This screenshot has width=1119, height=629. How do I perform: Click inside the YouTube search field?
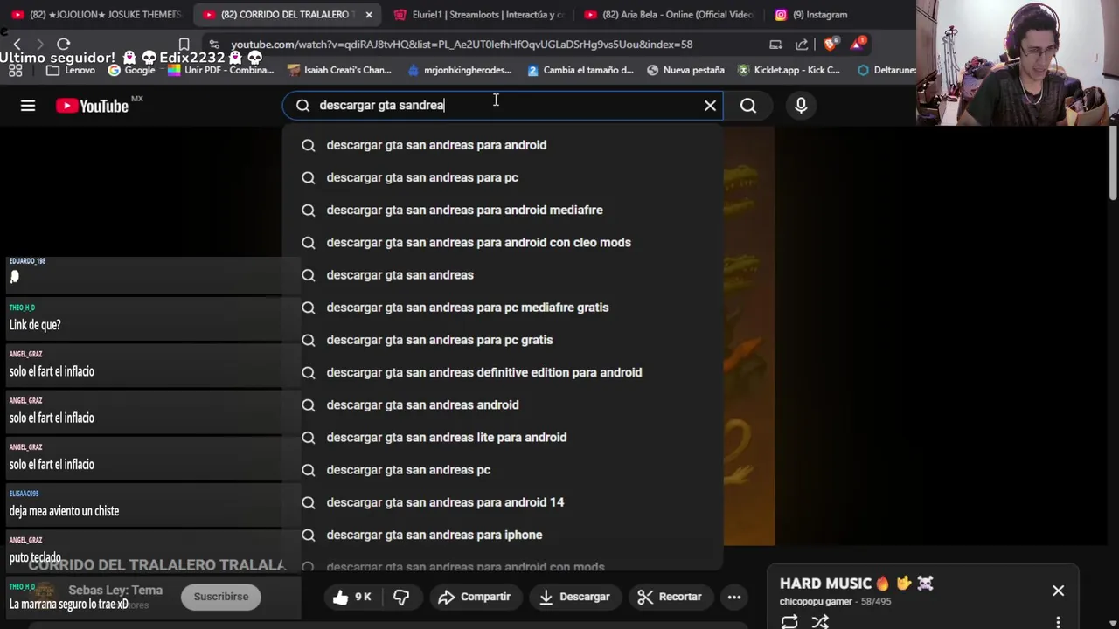point(503,106)
